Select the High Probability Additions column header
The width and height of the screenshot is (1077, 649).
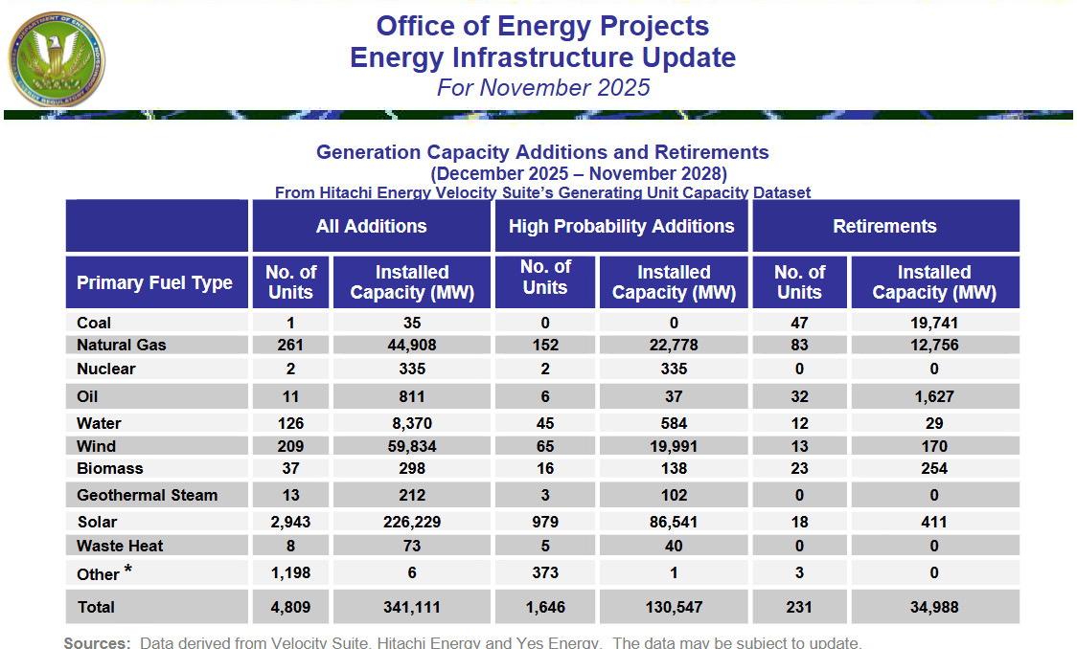click(621, 227)
